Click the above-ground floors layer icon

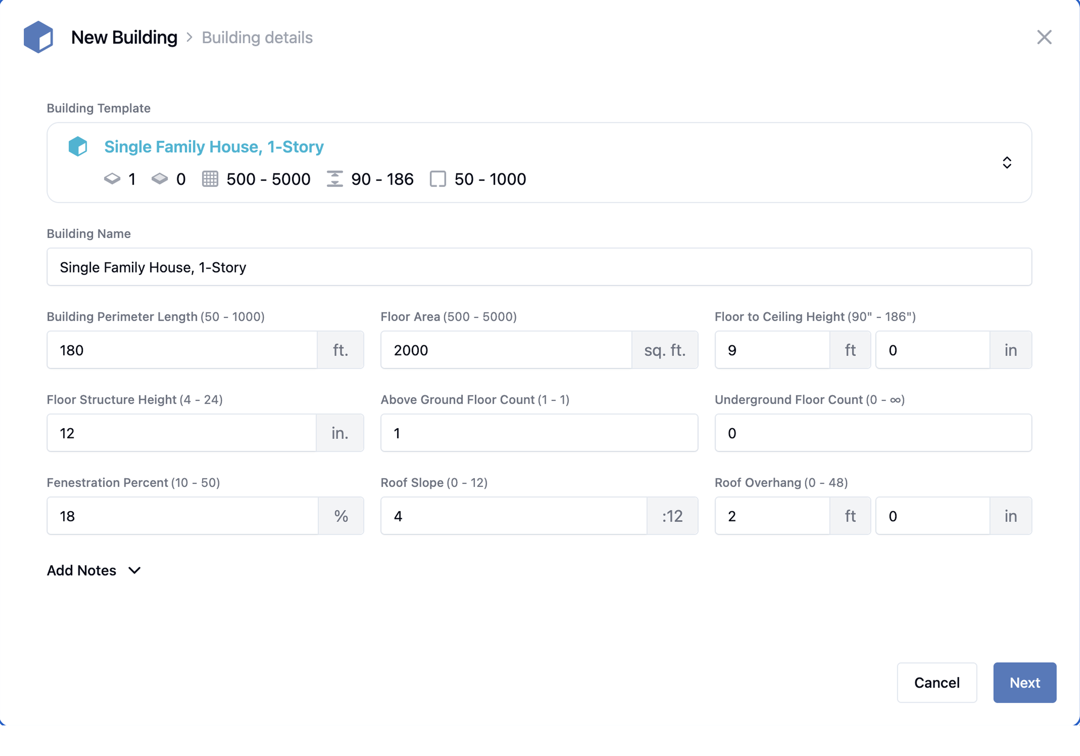112,179
